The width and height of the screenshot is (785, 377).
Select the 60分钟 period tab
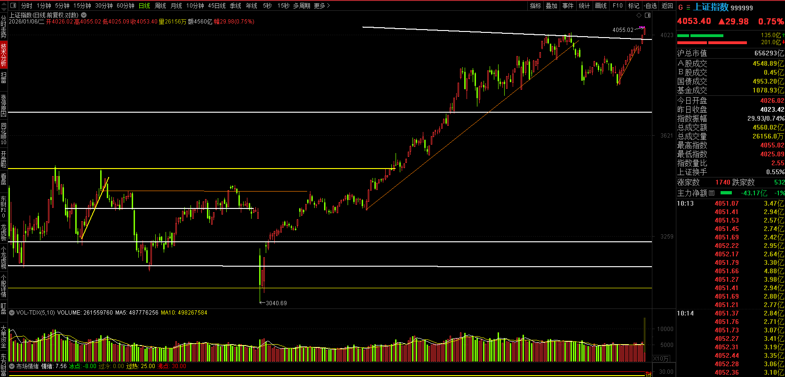125,6
